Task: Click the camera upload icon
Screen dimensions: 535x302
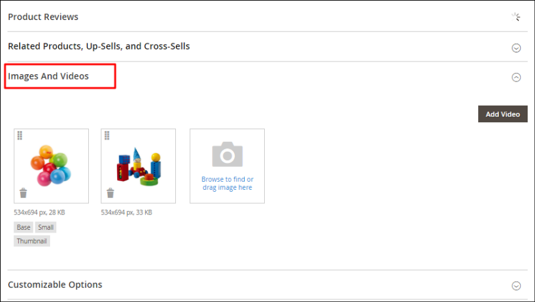Action: pos(227,154)
